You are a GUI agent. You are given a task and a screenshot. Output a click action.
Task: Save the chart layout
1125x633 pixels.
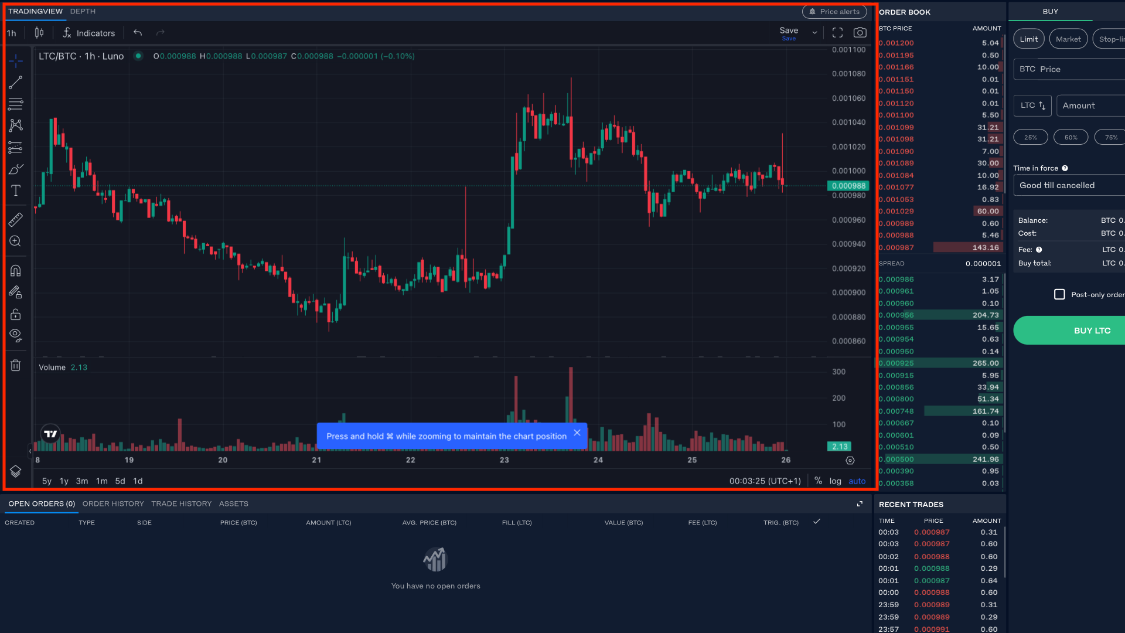(x=789, y=33)
